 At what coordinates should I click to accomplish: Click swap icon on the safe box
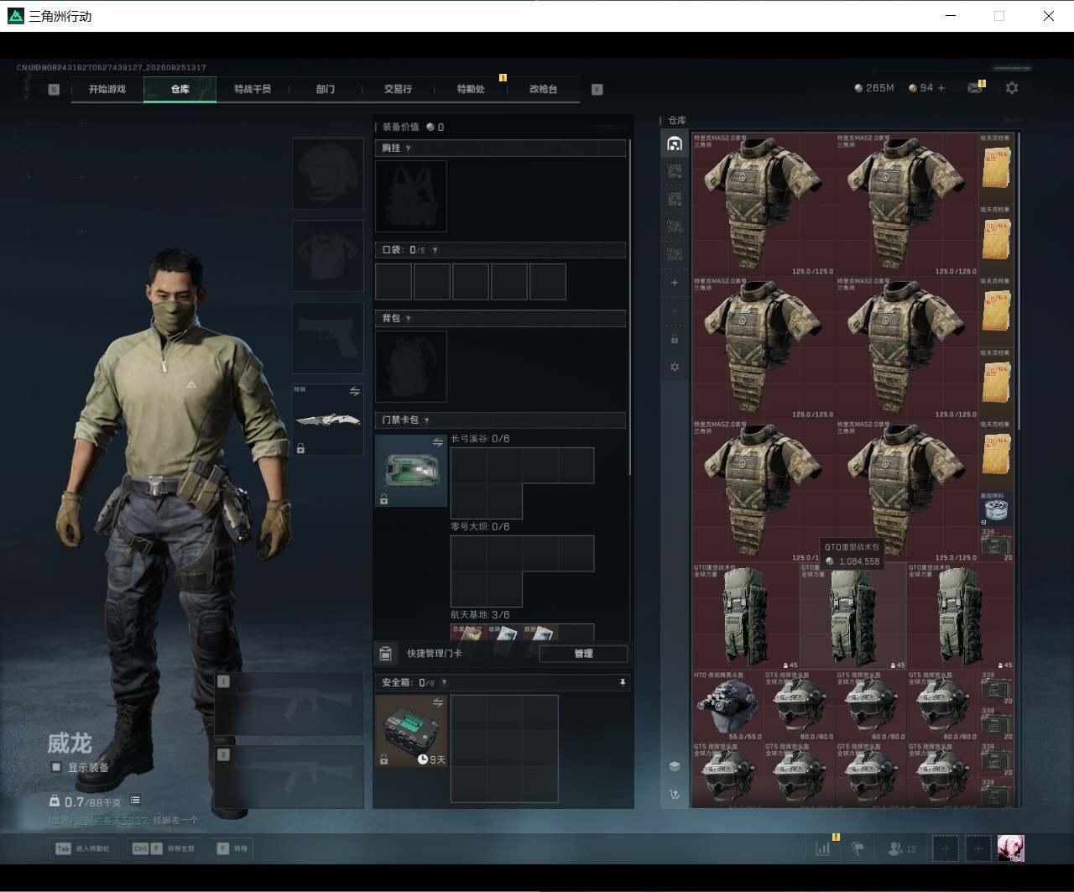pyautogui.click(x=437, y=702)
